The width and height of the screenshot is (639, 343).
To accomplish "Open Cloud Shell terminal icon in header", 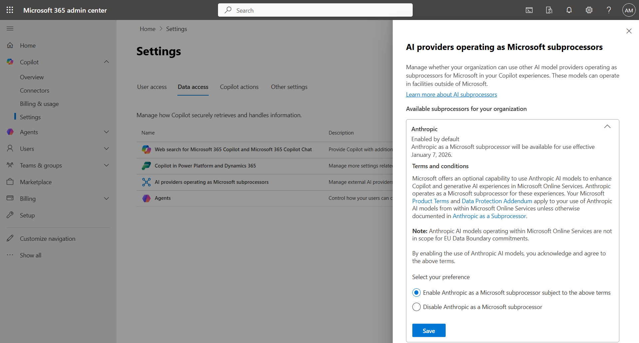I will [529, 10].
